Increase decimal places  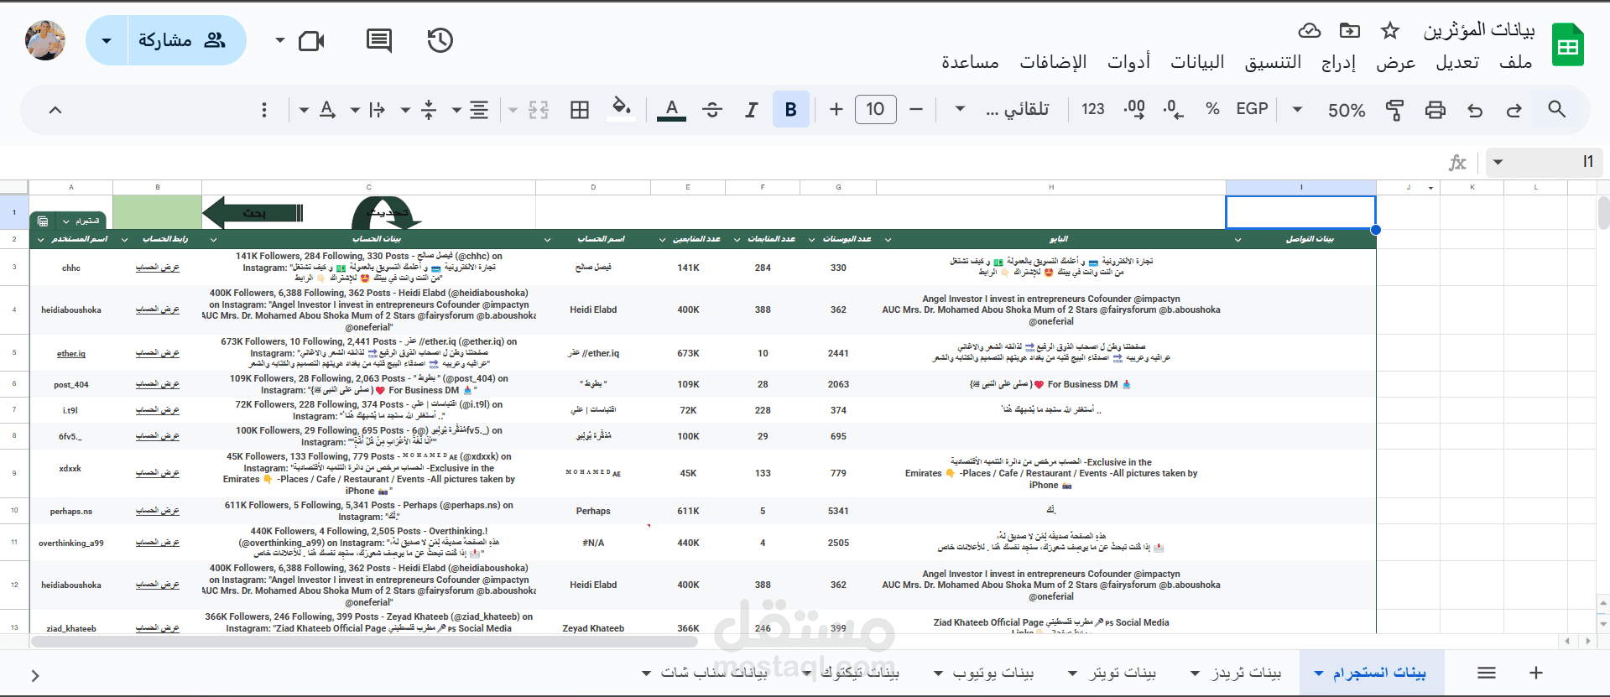pos(1134,109)
